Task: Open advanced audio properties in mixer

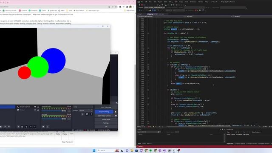Action: (x=43, y=127)
